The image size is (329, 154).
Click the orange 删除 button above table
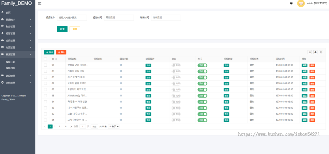[61, 52]
